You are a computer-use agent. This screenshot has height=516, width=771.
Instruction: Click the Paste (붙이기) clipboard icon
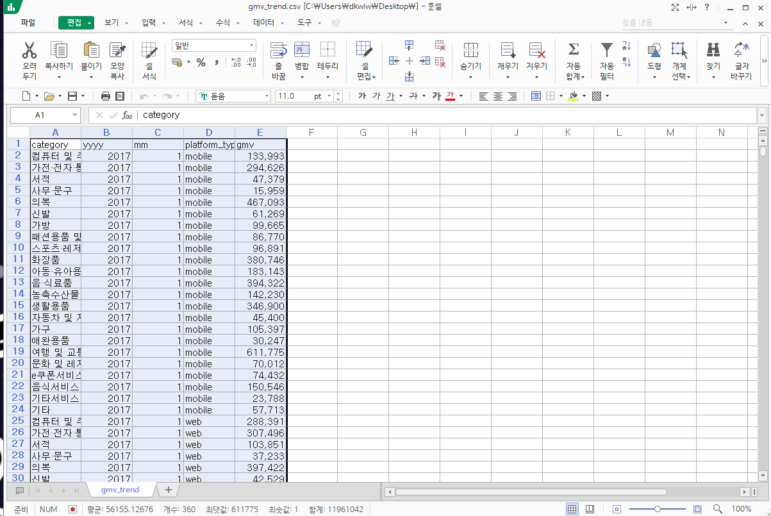tap(91, 50)
